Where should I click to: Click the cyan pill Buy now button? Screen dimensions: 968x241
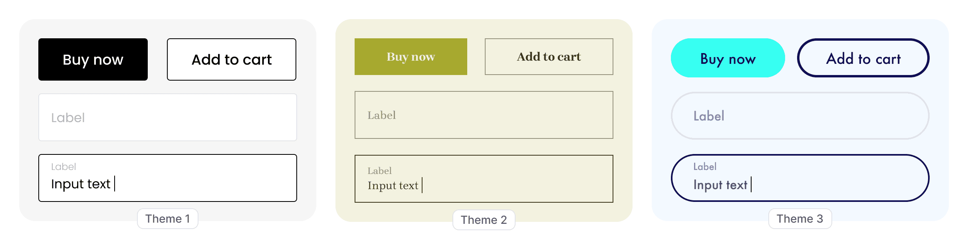(x=728, y=58)
